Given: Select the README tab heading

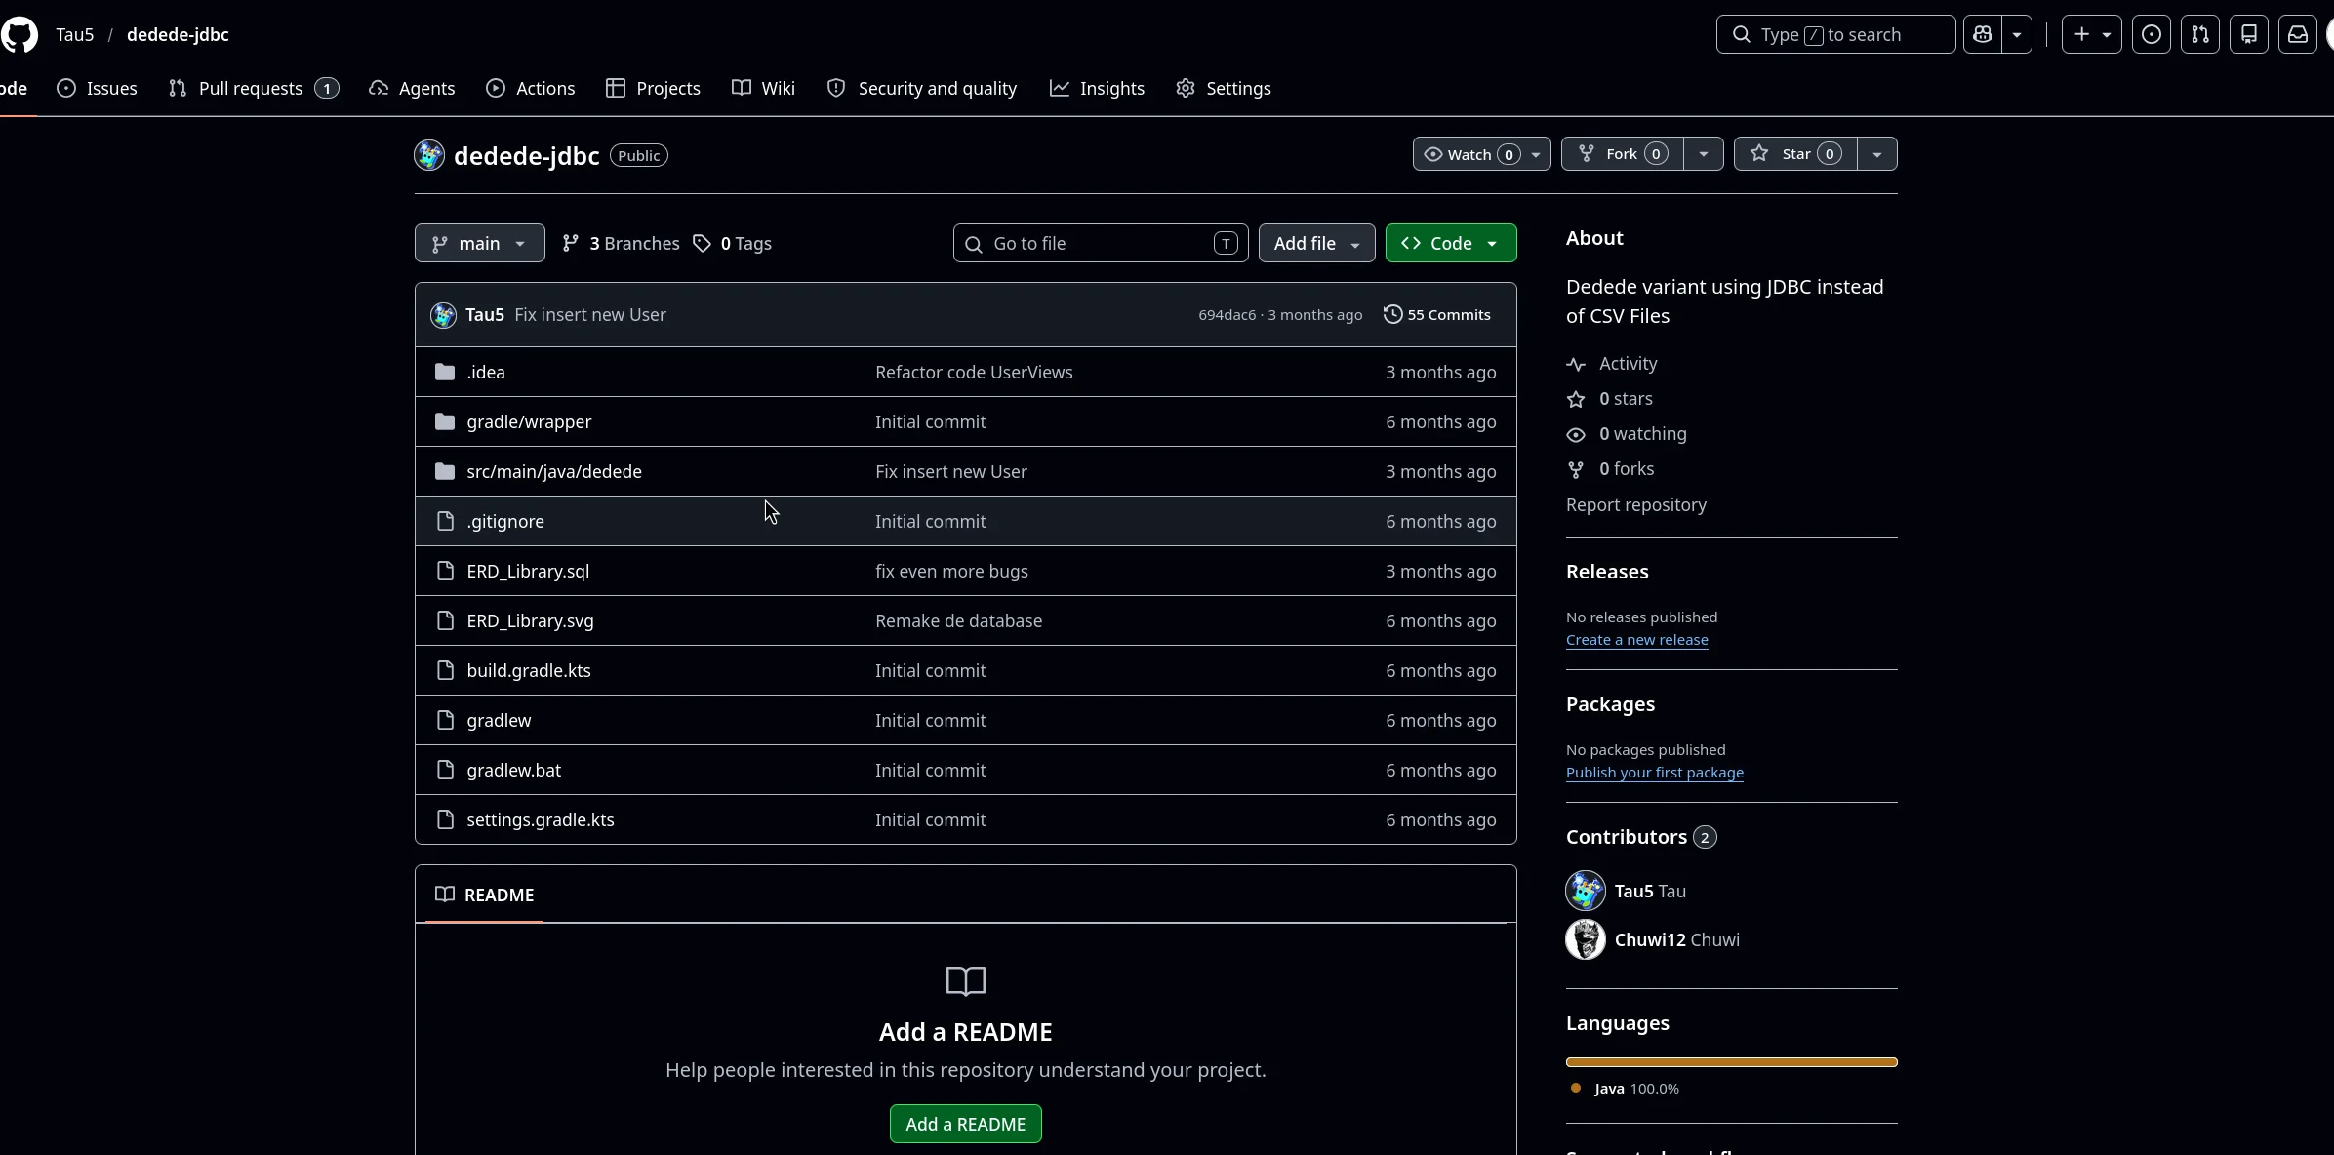Looking at the screenshot, I should click(484, 895).
